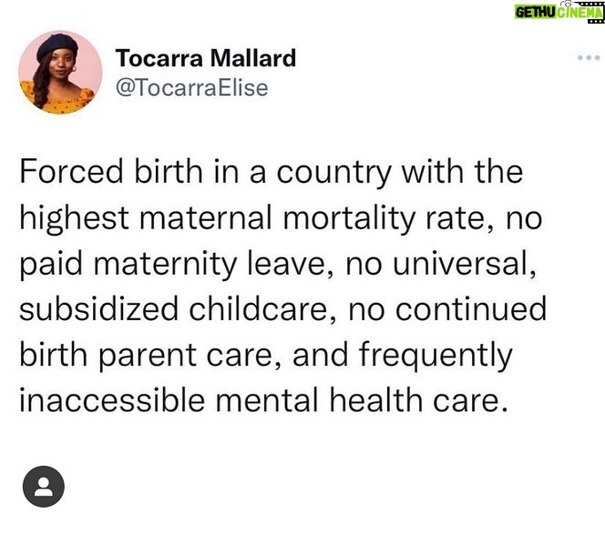Click the tweet line starting 'Forced birth'

272,172
